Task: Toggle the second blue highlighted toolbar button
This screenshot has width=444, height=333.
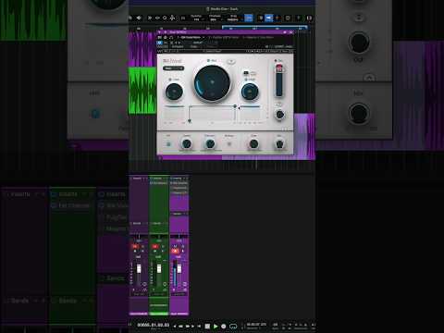Action: pyautogui.click(x=268, y=18)
